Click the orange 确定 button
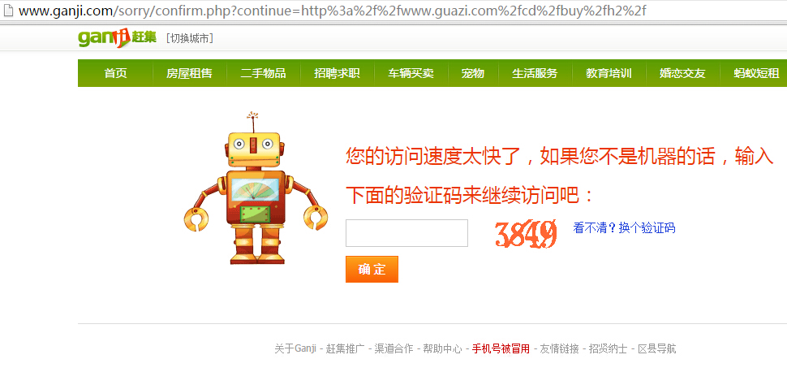Image resolution: width=787 pixels, height=372 pixels. click(372, 270)
